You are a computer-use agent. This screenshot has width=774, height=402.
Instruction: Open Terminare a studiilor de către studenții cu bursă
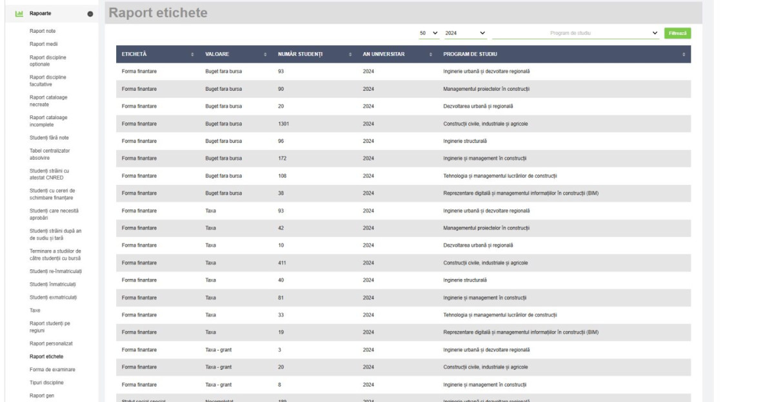55,254
